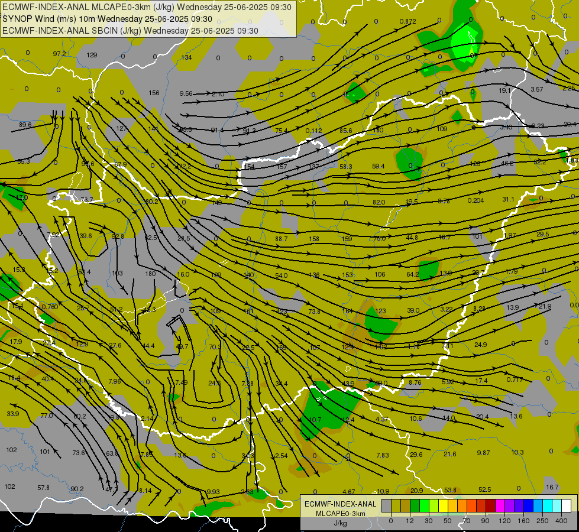The image size is (579, 532).
Task: Click the legend scale label 12
Action: point(410,521)
